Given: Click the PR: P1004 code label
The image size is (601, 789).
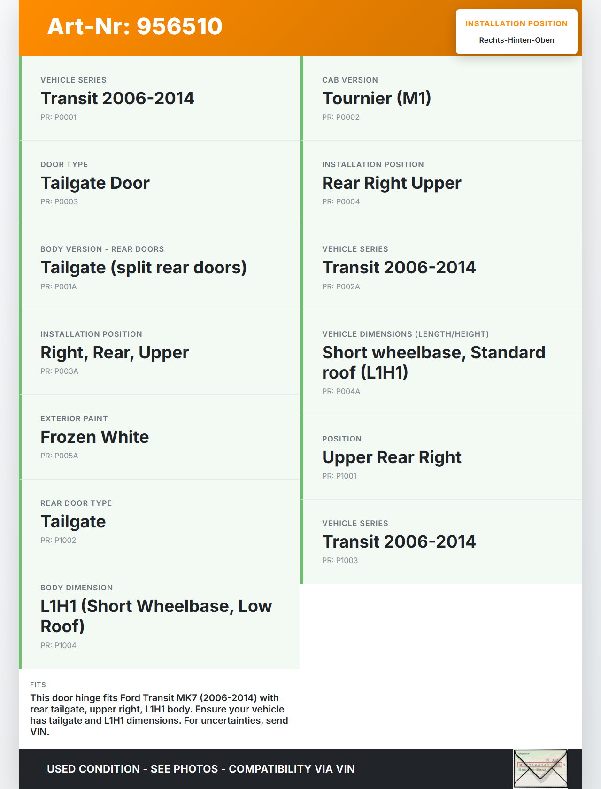Looking at the screenshot, I should pyautogui.click(x=58, y=645).
